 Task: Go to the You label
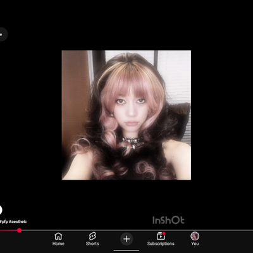coord(195,244)
